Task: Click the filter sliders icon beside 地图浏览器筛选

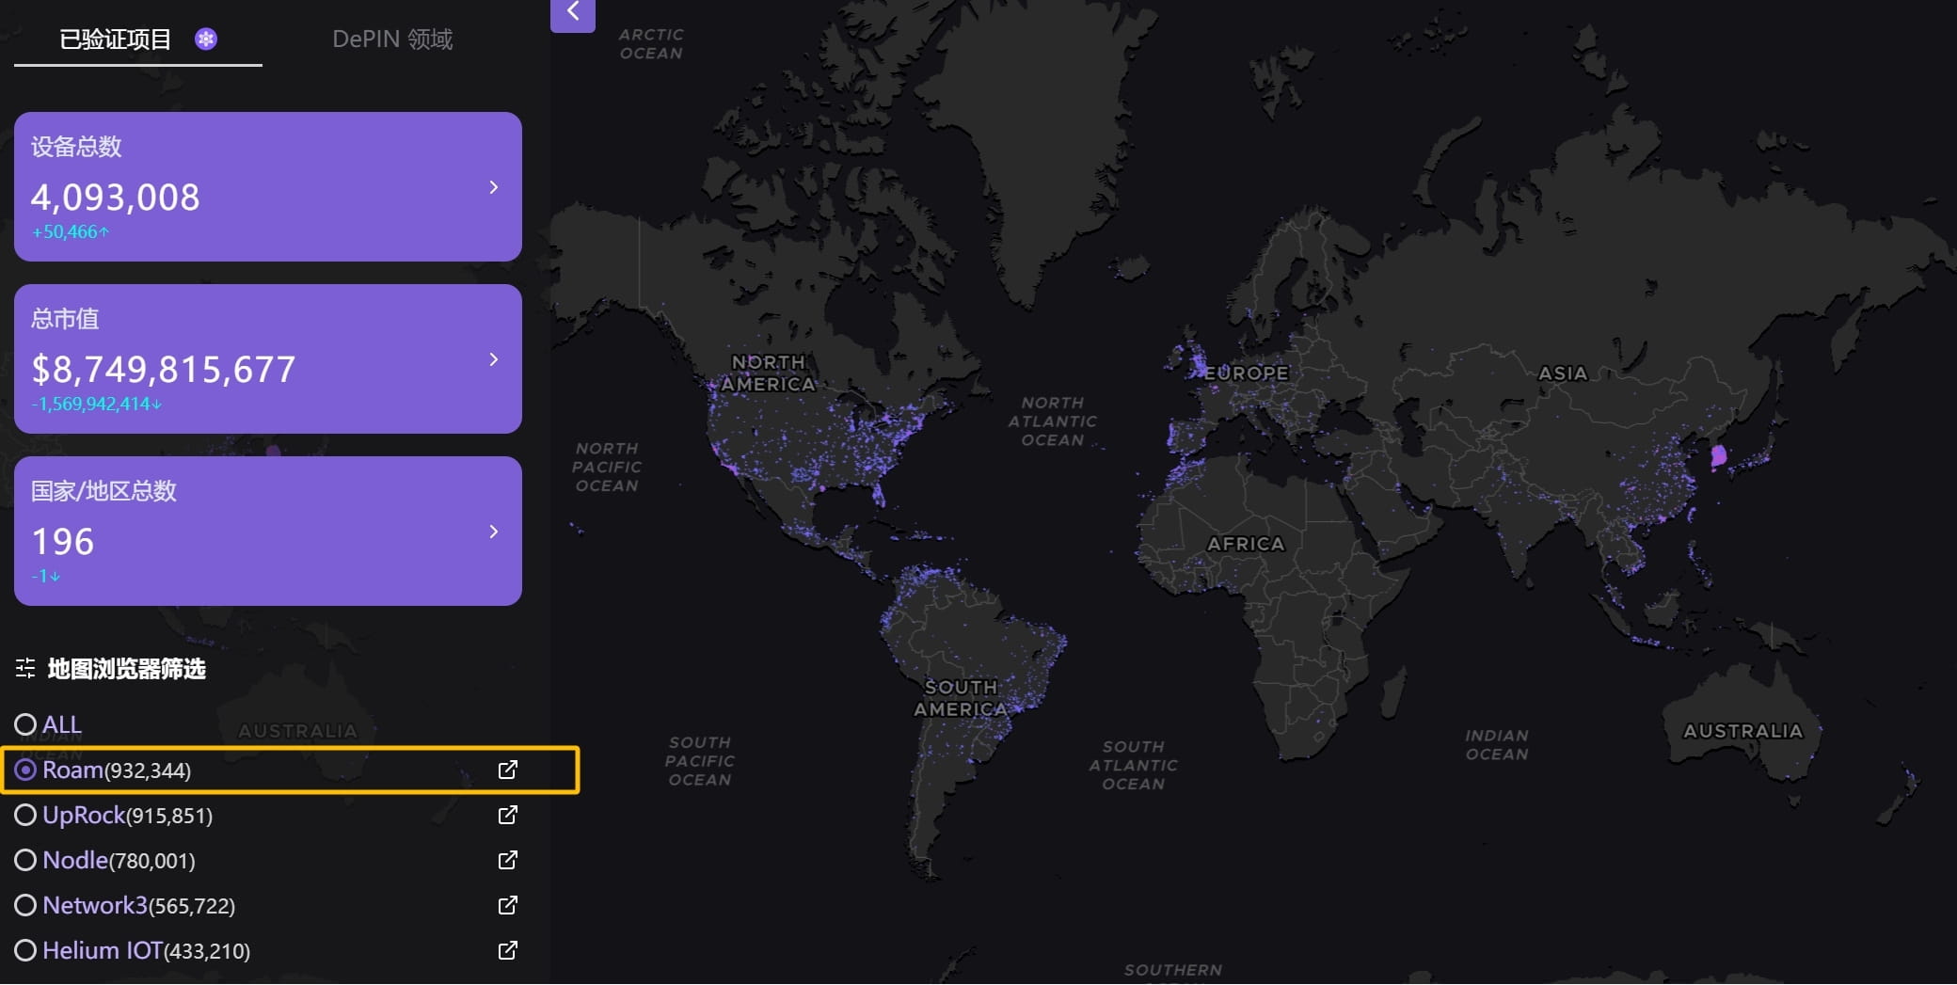Action: [25, 669]
